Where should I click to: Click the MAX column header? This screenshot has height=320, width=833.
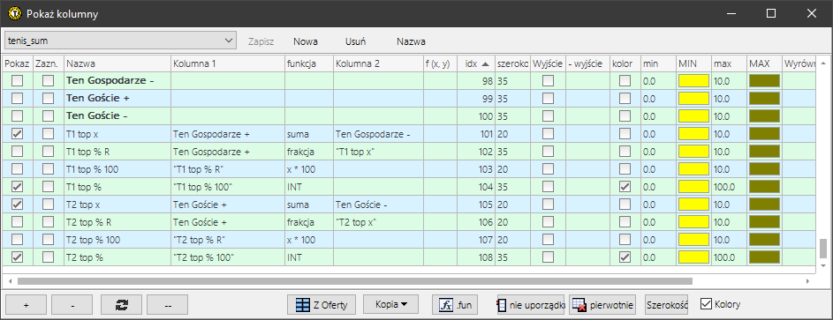(764, 63)
